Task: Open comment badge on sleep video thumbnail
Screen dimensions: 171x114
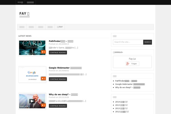Action: click(x=43, y=105)
